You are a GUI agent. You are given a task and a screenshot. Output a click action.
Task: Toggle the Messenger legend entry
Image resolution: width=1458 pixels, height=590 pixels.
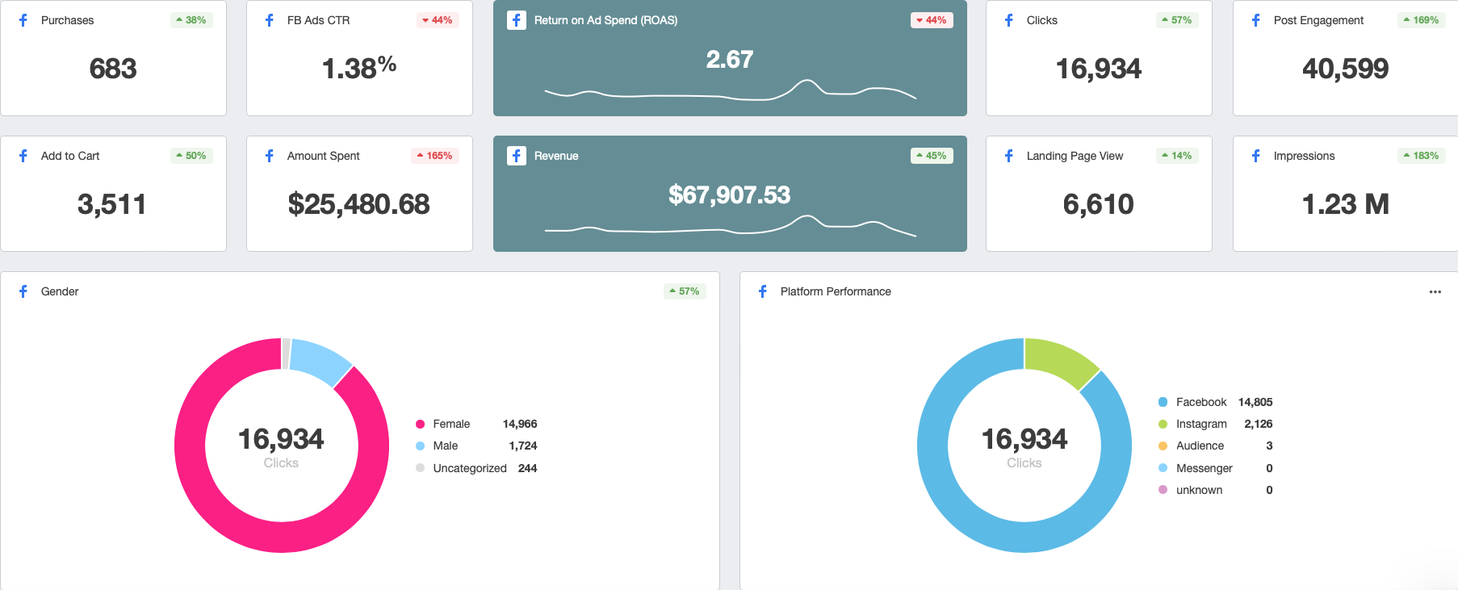point(1204,468)
